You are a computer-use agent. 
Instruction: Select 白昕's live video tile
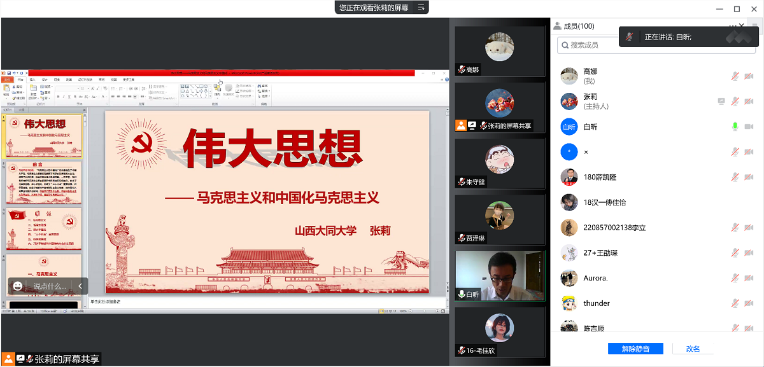500,275
